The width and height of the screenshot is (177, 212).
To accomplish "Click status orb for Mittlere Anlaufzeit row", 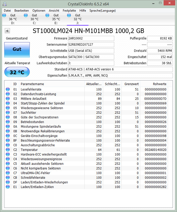I will (x=8, y=99).
